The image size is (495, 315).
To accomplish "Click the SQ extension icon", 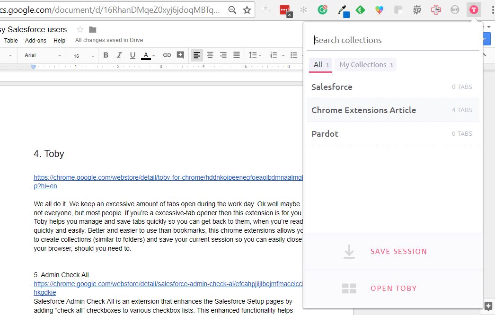I will point(417,10).
